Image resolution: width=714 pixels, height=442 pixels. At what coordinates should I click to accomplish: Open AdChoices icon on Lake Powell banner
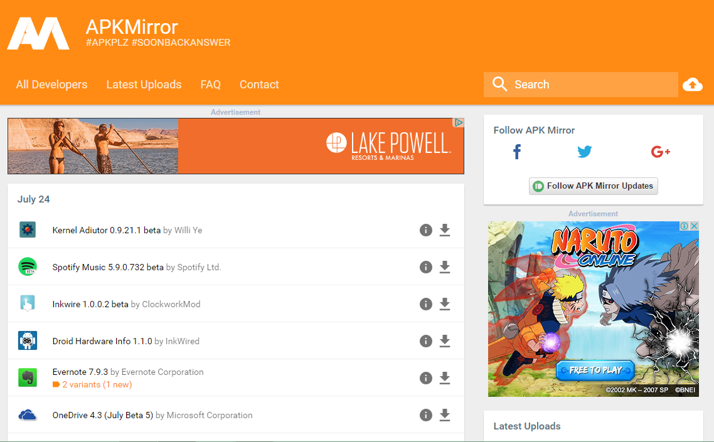tap(458, 122)
